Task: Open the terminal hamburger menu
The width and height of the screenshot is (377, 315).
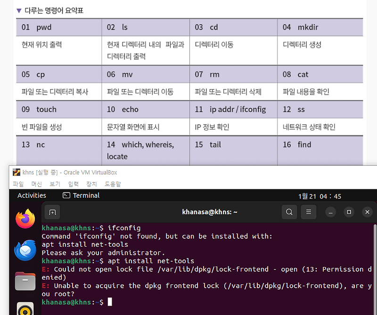Action: tap(308, 212)
